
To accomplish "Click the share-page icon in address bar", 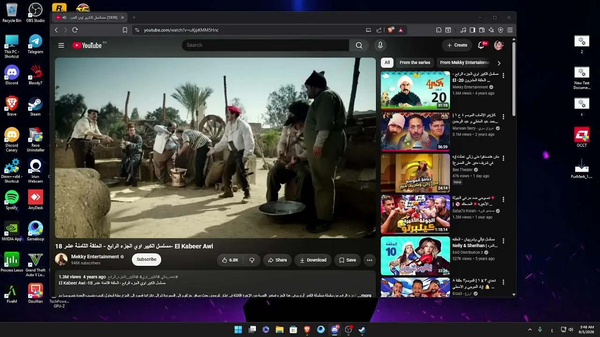I will pyautogui.click(x=379, y=30).
